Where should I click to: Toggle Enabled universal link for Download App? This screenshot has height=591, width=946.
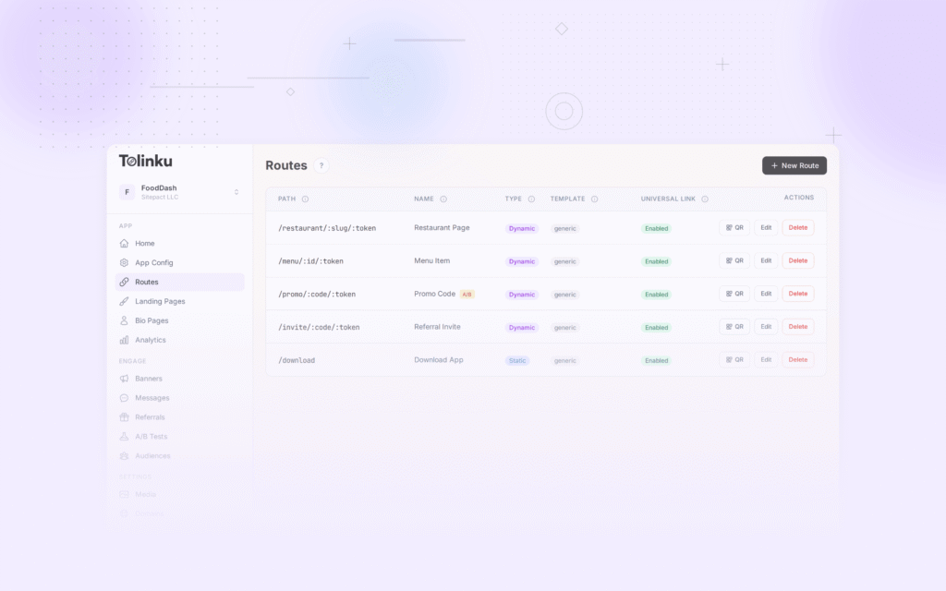coord(656,359)
